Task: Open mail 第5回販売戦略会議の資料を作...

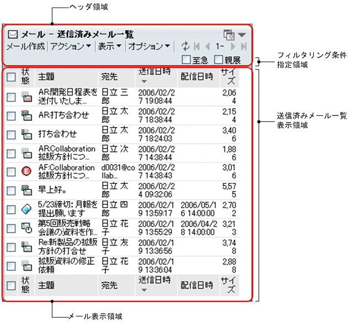Action: pyautogui.click(x=68, y=228)
